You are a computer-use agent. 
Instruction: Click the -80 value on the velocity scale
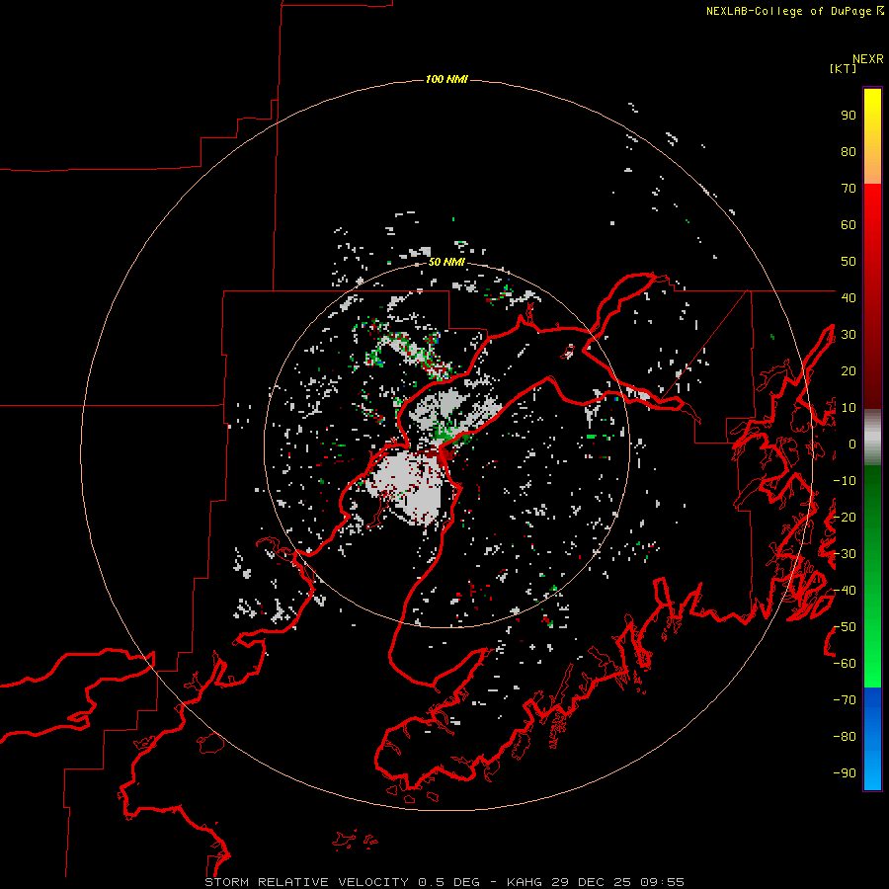[x=845, y=737]
